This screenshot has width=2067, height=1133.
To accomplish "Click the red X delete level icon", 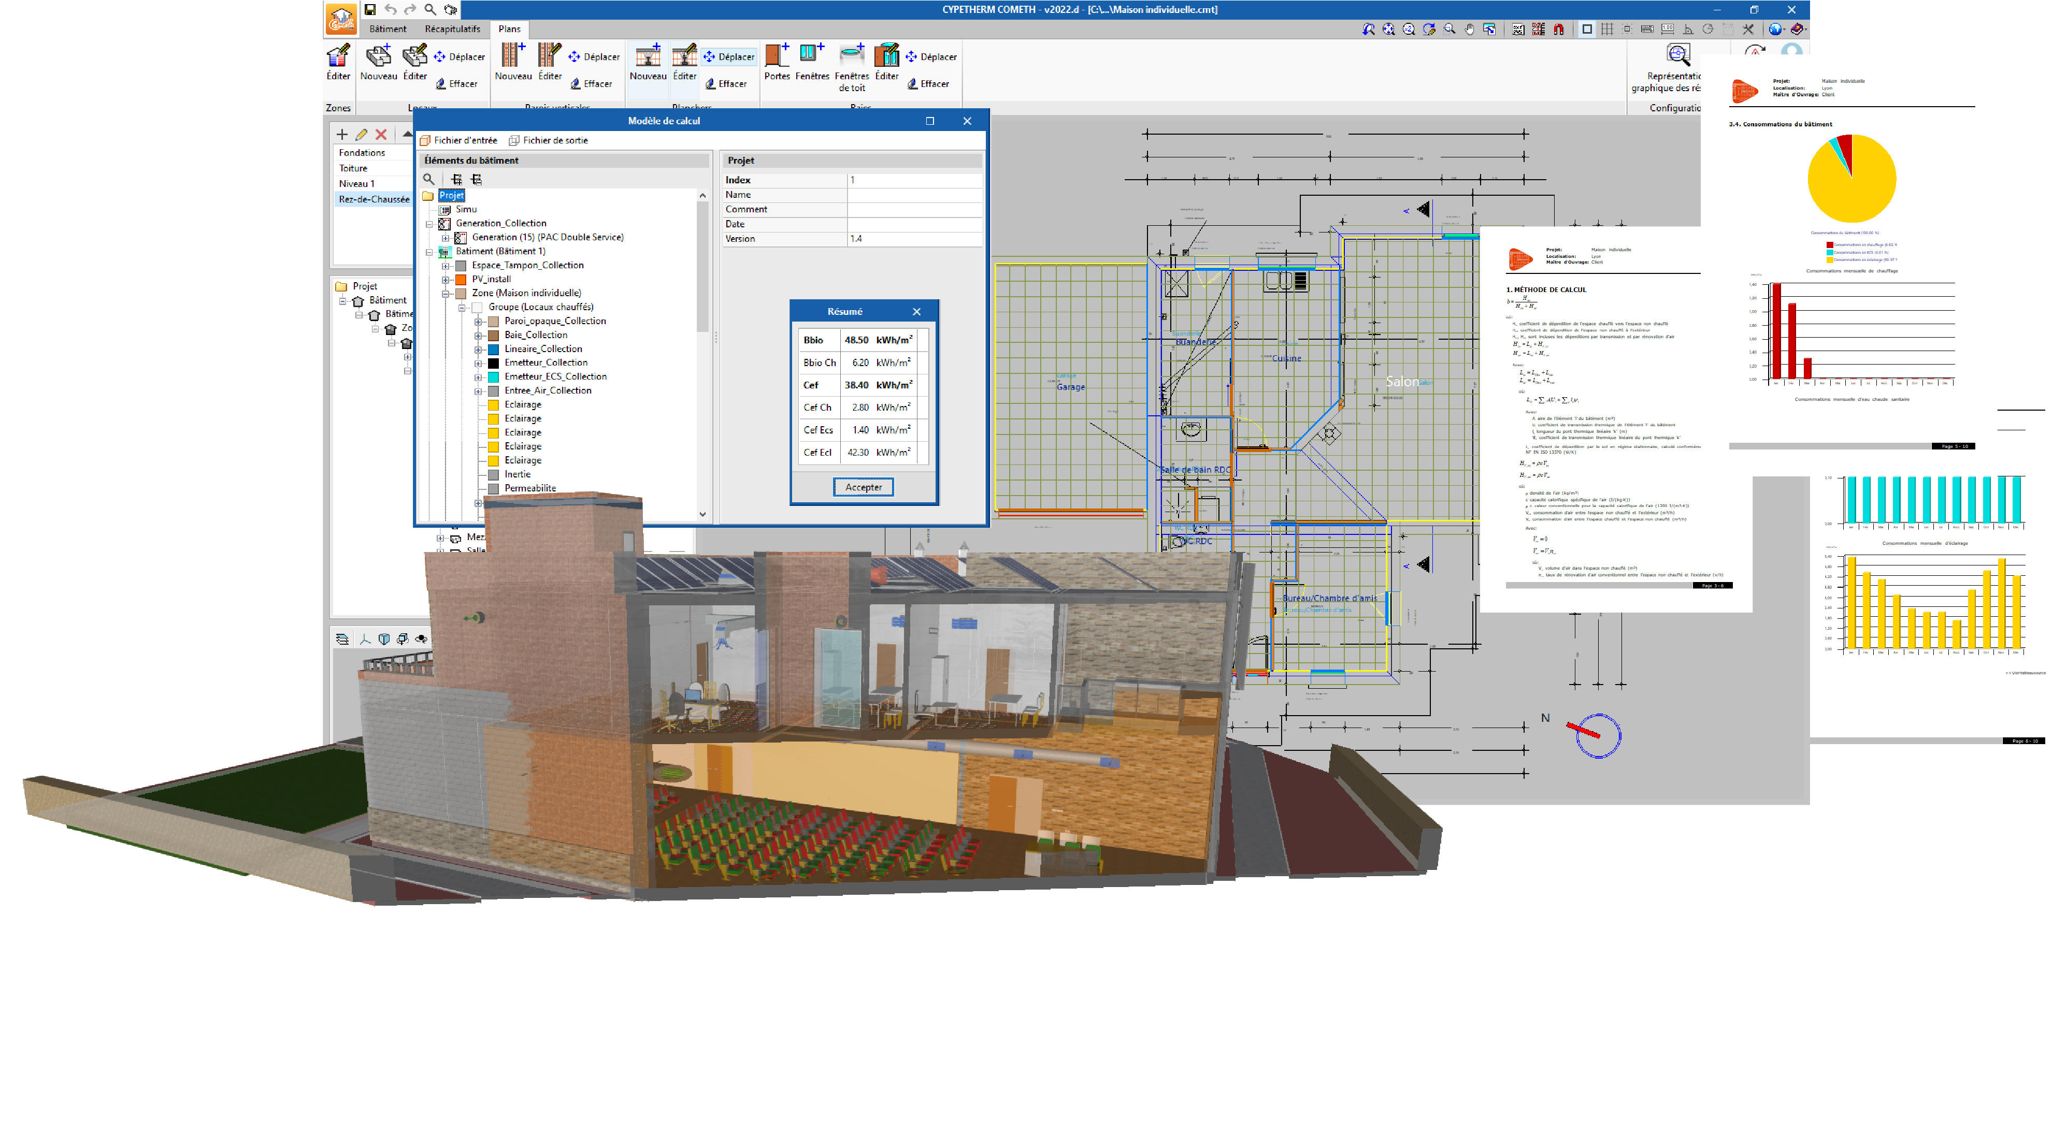I will [381, 135].
